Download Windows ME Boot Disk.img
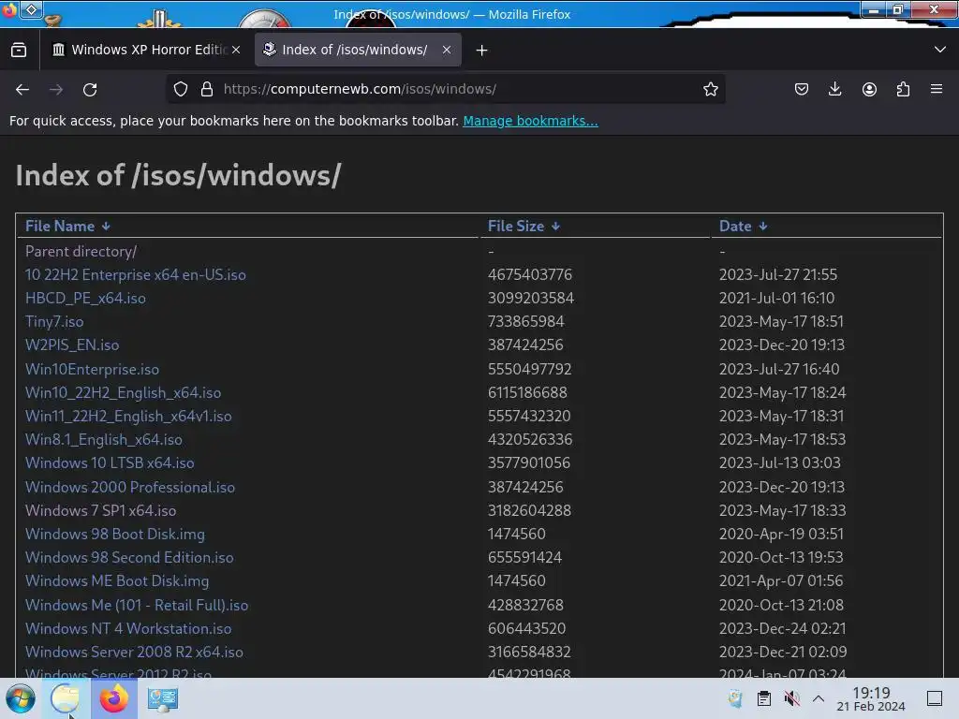959x719 pixels. (117, 580)
